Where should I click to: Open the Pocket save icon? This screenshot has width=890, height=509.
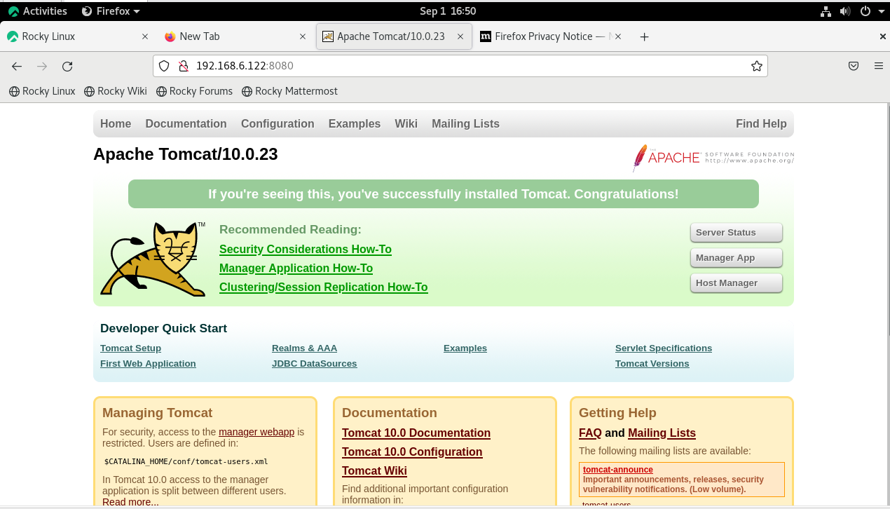(x=854, y=66)
